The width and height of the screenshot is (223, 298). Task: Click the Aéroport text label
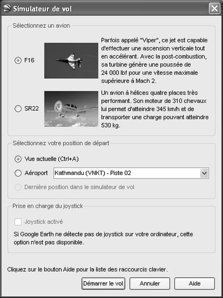tap(36, 173)
